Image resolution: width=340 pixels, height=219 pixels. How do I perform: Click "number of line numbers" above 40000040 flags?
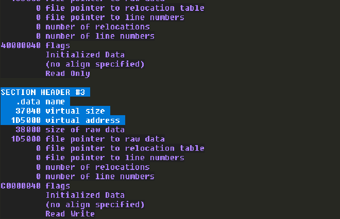[99, 36]
